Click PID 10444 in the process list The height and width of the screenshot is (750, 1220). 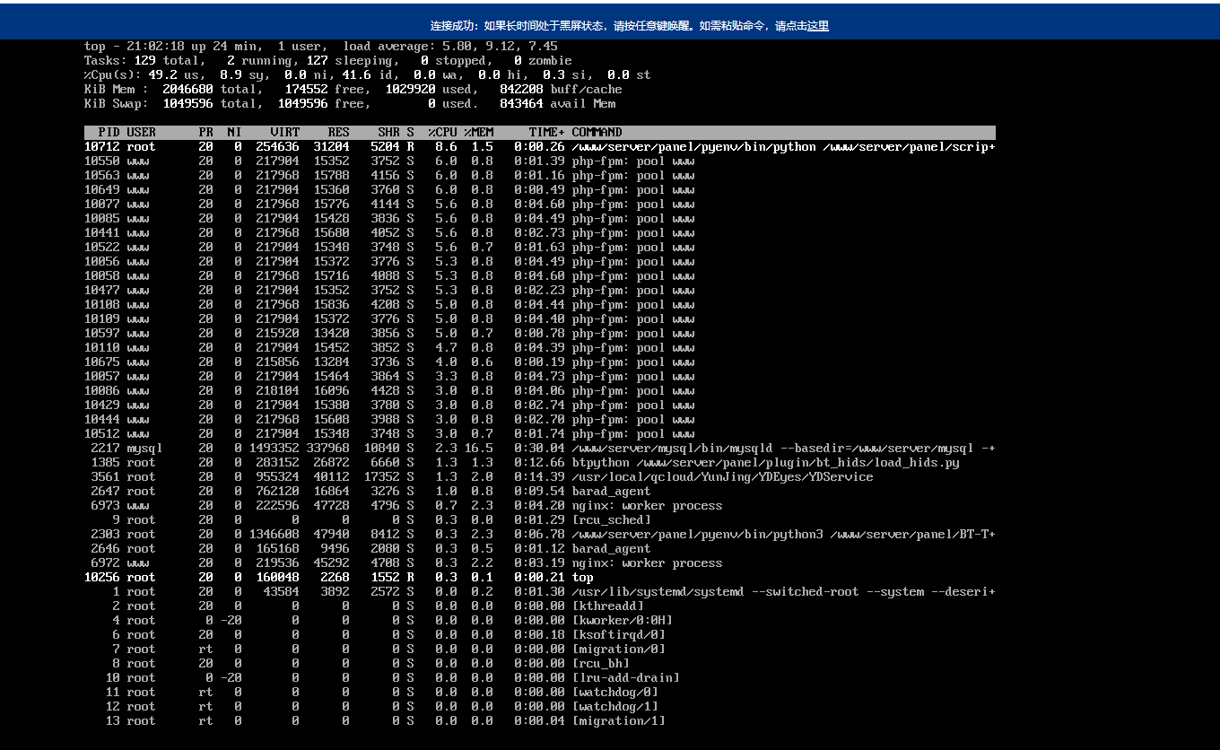pyautogui.click(x=101, y=419)
